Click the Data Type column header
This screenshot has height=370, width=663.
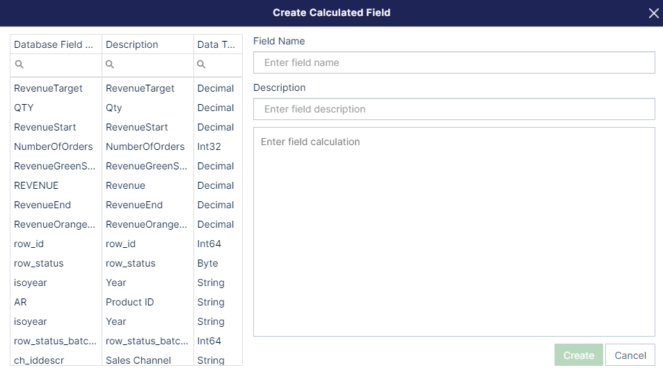click(218, 44)
